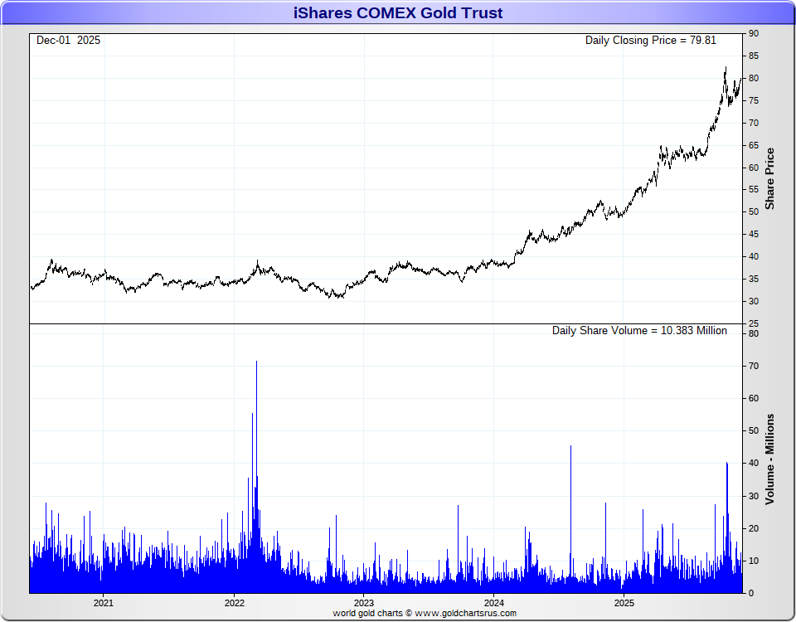
Task: Click the 2021 year label on x-axis
Action: coord(104,602)
